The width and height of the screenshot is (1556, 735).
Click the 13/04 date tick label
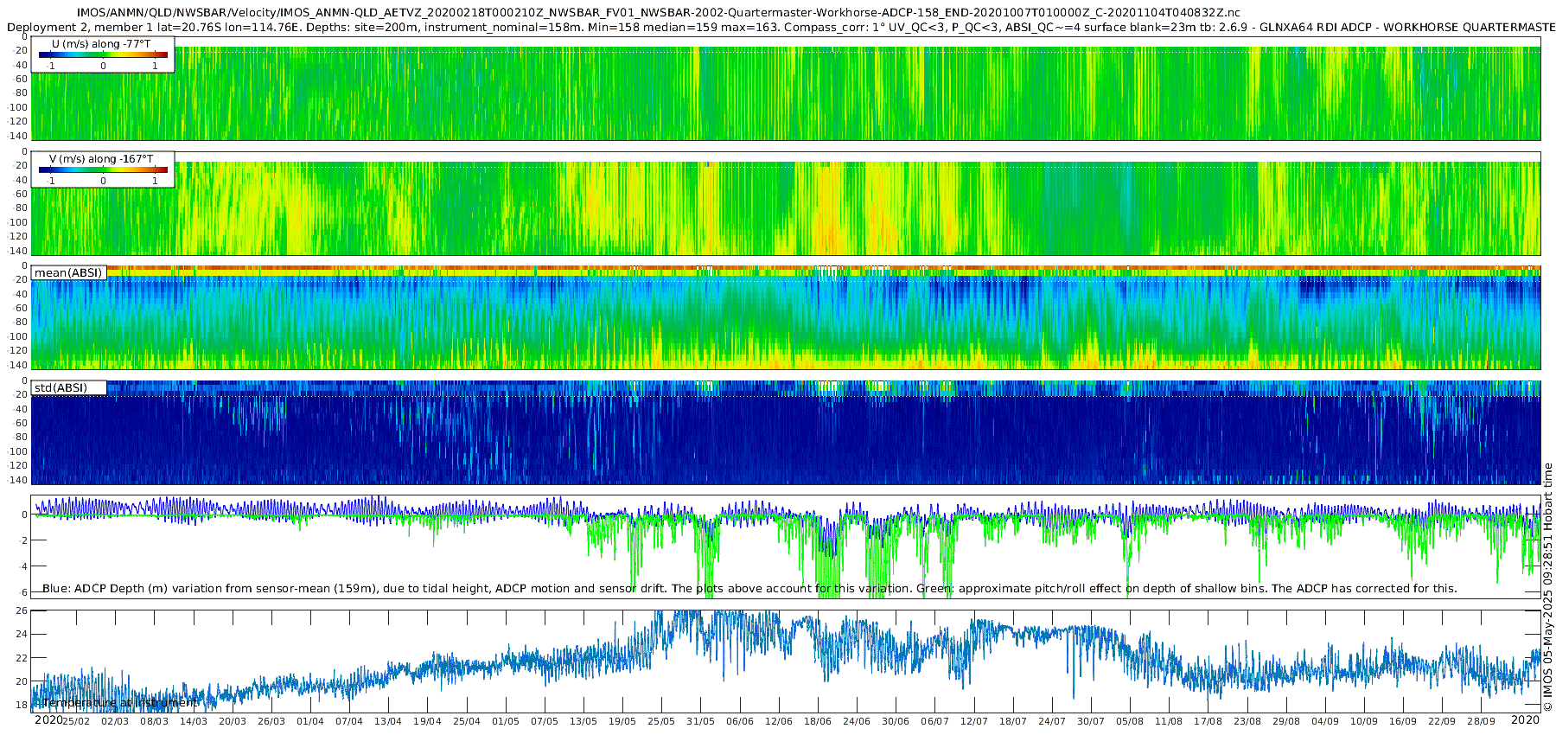click(388, 721)
